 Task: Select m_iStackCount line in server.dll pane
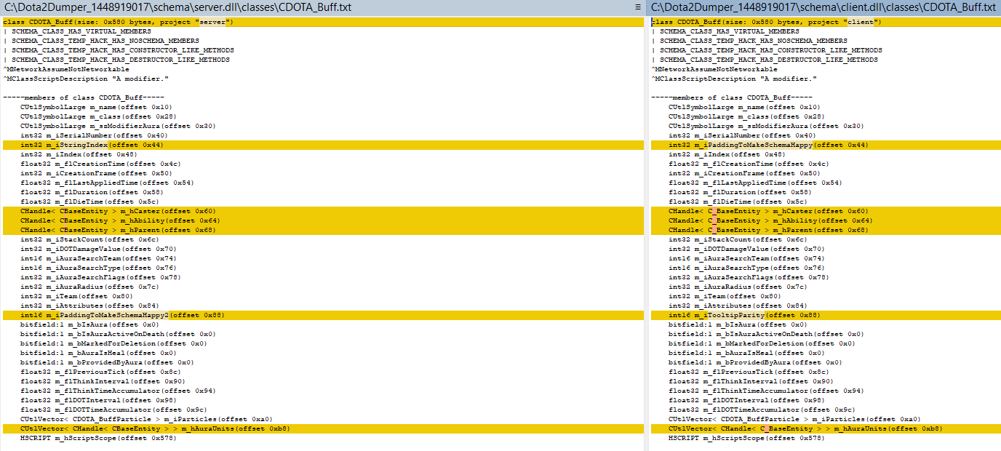[x=89, y=239]
